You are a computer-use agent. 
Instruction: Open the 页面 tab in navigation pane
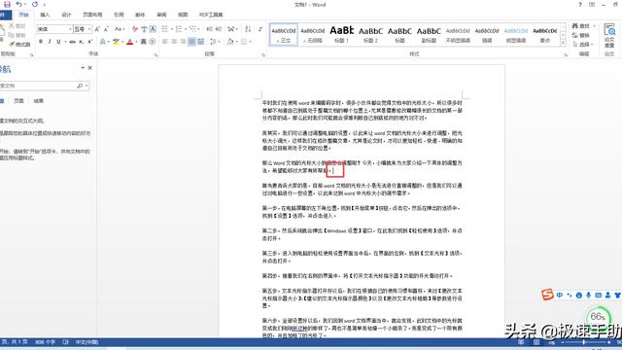click(x=18, y=101)
